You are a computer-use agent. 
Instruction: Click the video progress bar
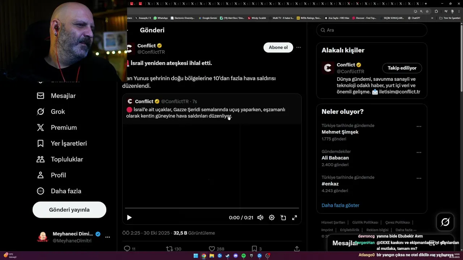tap(212, 208)
